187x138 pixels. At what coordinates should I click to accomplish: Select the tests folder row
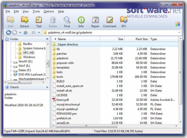click(115, 72)
